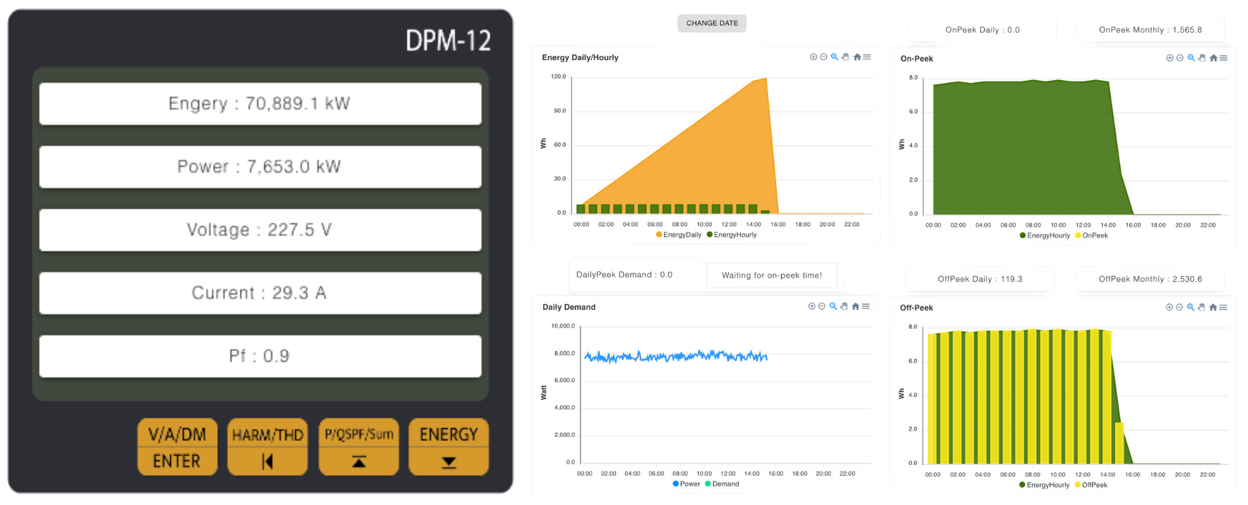Viewport: 1248px width, 505px height.
Task: Open hamburger menu on Energy Daily/Hourly chart
Action: coord(867,57)
